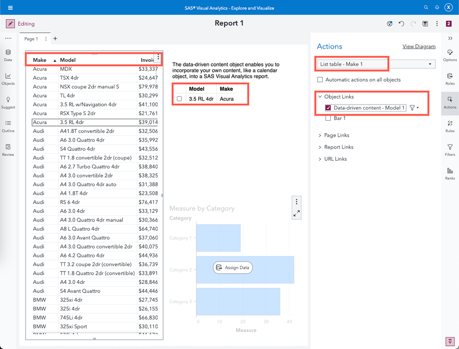Open the Objects pane
The image size is (459, 349).
tap(8, 79)
